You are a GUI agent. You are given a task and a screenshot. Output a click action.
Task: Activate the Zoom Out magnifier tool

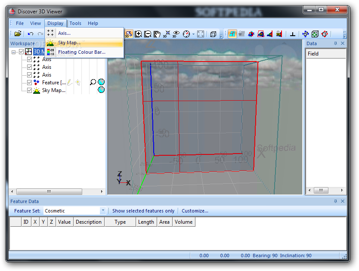tap(148, 34)
